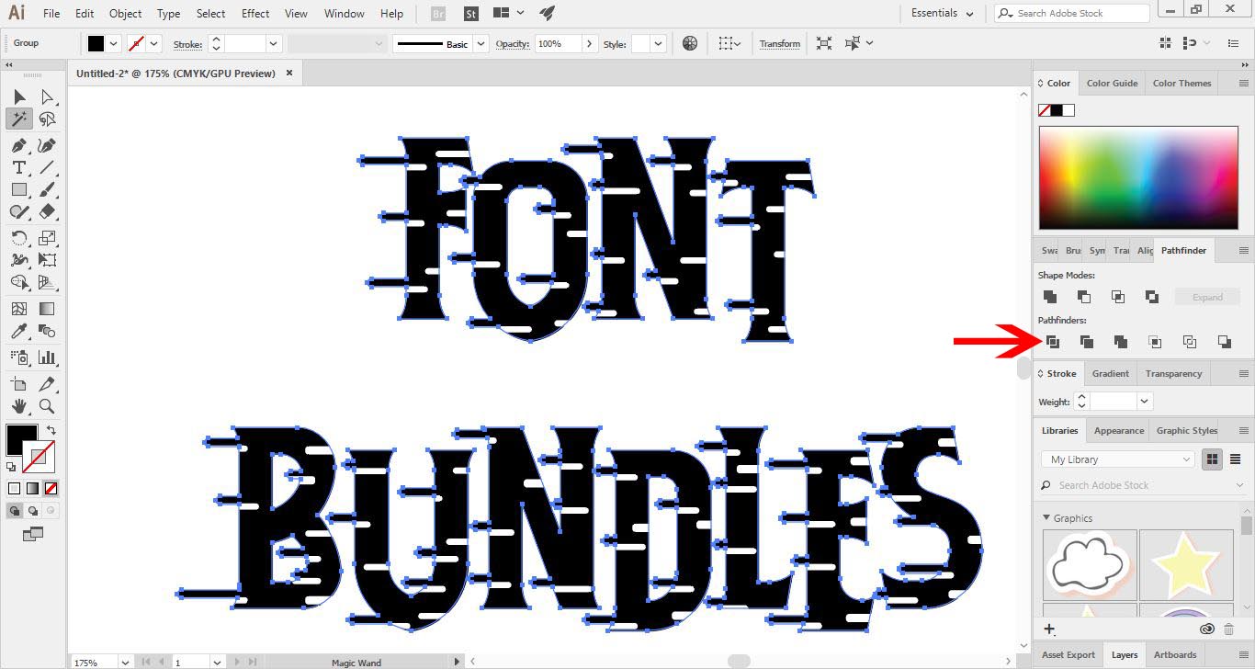The width and height of the screenshot is (1255, 669).
Task: Open Recolor Artwork from the control bar
Action: 690,43
